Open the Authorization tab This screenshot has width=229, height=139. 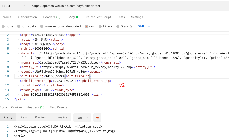(27, 17)
